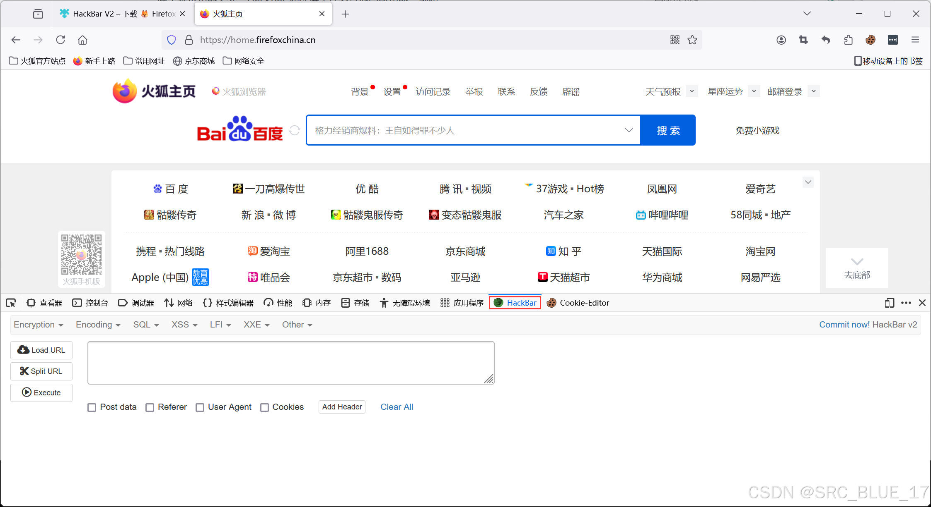Open the Cookie-Editor toolbar extension icon
The image size is (931, 507).
[871, 40]
